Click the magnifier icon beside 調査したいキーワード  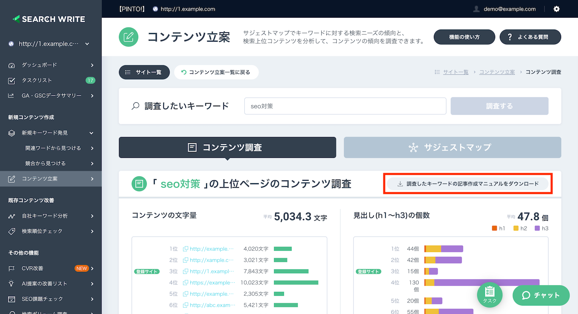point(136,106)
